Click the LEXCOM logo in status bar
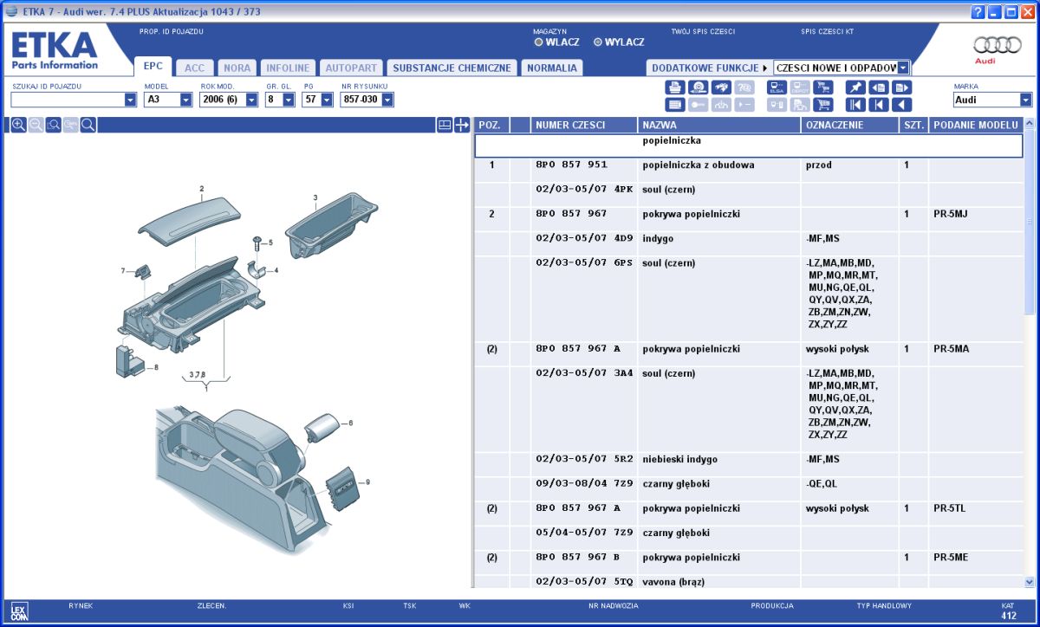The width and height of the screenshot is (1040, 627). click(20, 611)
